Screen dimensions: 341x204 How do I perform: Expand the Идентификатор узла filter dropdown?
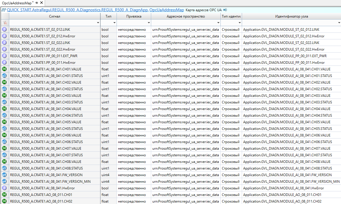click(x=339, y=23)
